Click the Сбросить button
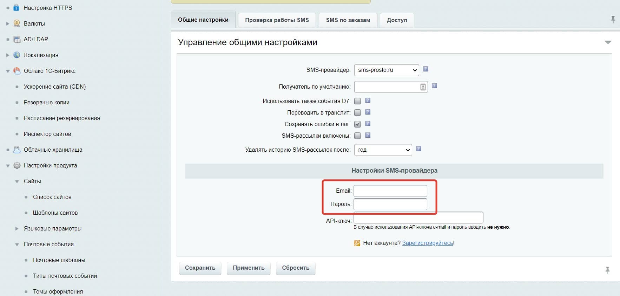Viewport: 620px width, 296px height. click(296, 268)
